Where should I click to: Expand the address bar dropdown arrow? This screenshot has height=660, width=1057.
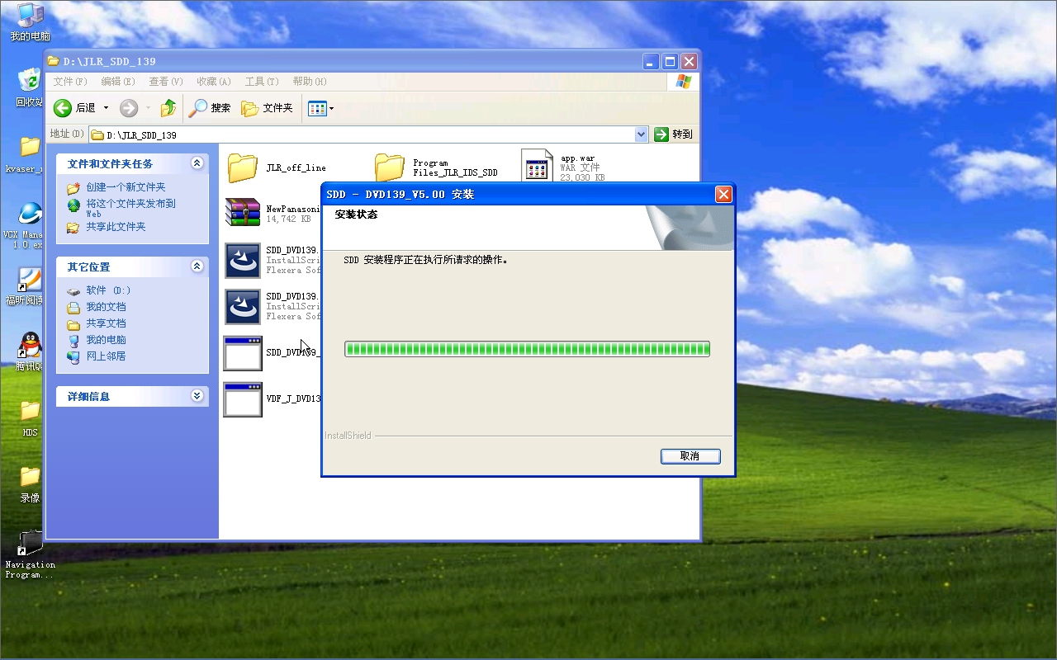(x=642, y=134)
